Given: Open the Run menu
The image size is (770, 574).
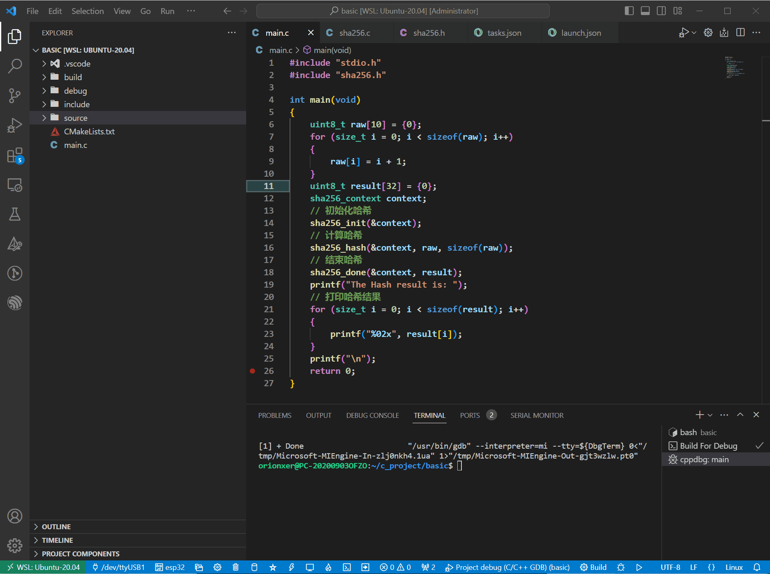Looking at the screenshot, I should pos(167,11).
